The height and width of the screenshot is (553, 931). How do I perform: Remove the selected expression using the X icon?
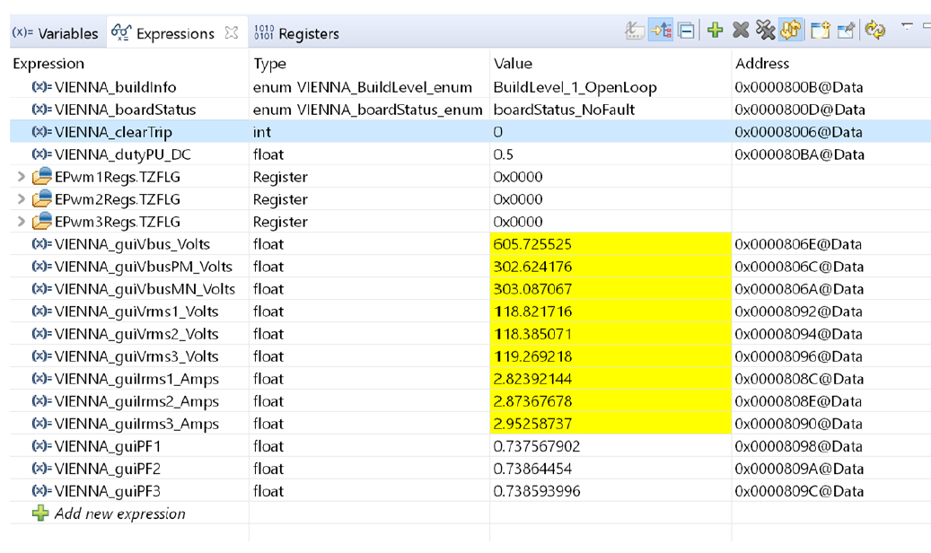pyautogui.click(x=739, y=31)
